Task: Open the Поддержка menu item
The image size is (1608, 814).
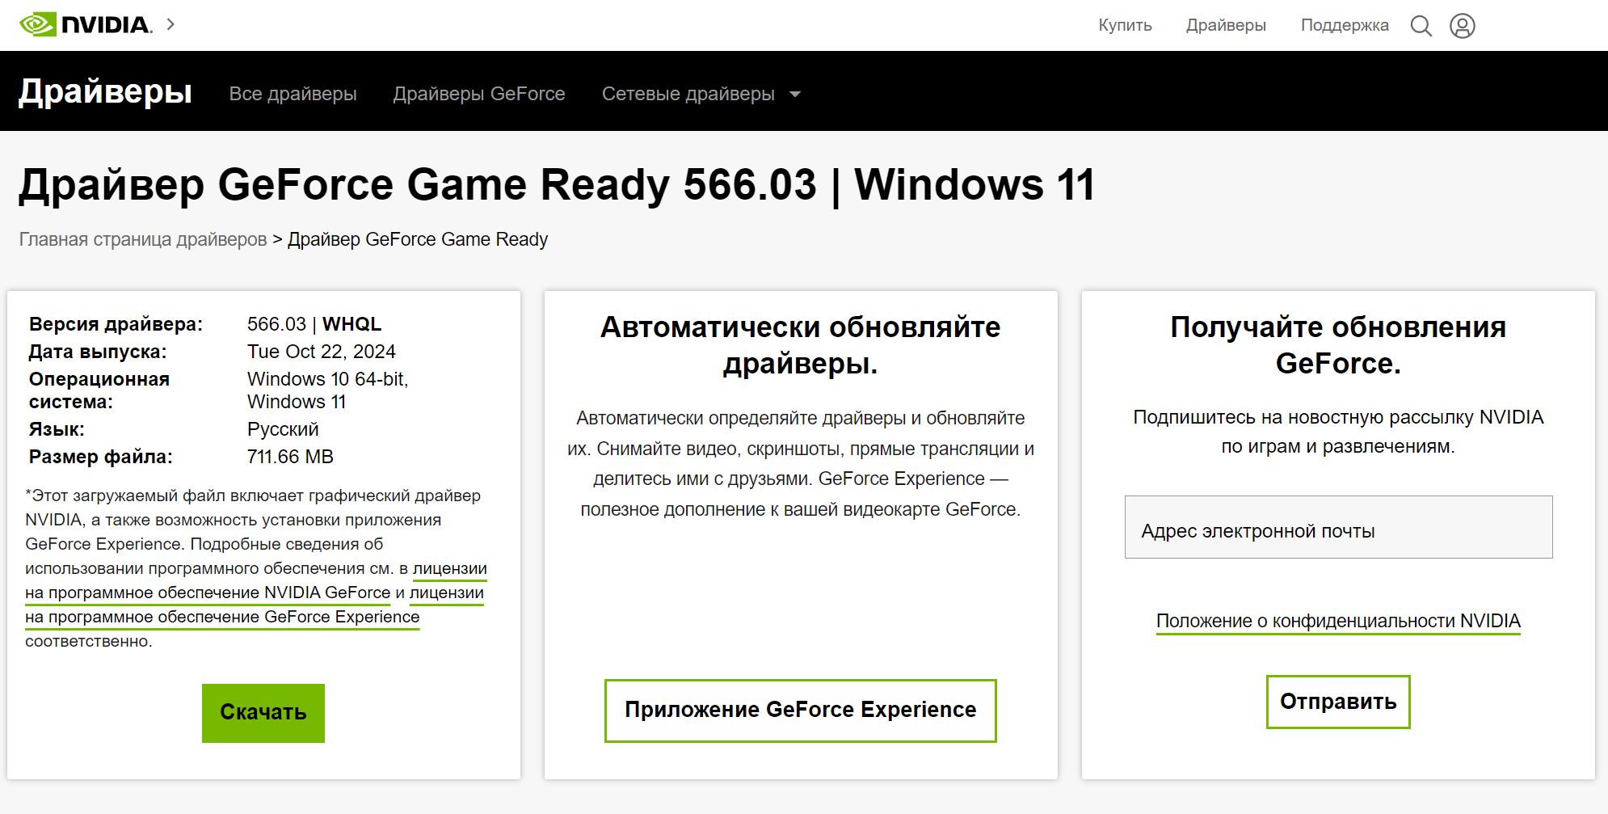Action: pyautogui.click(x=1345, y=25)
